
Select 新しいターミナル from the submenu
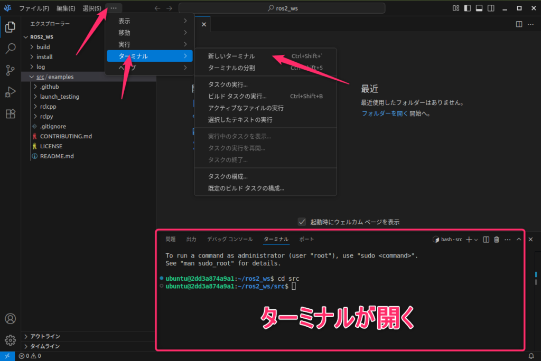coord(231,56)
